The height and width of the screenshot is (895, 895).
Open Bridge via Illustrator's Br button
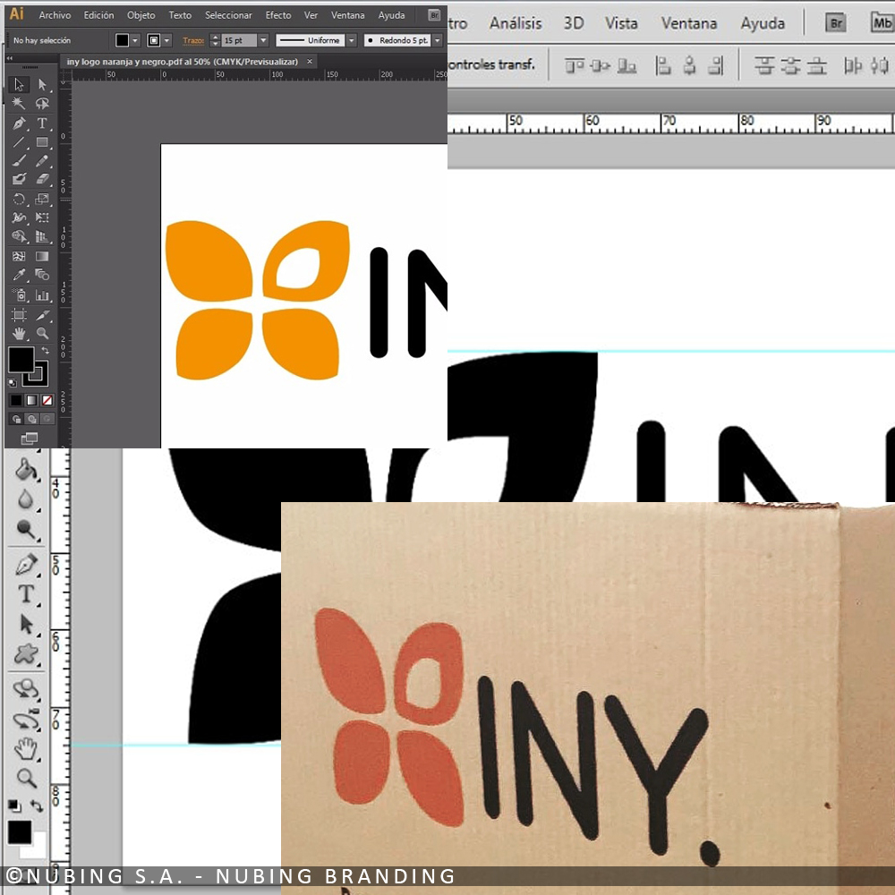pyautogui.click(x=435, y=15)
